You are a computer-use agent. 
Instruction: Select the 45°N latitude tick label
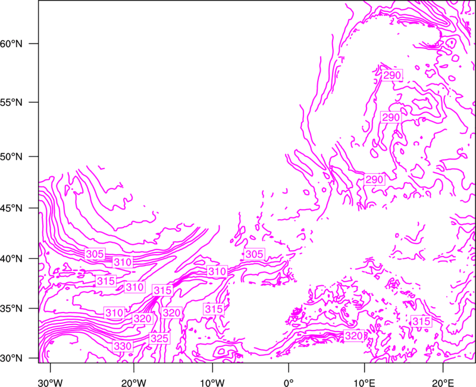(x=11, y=208)
